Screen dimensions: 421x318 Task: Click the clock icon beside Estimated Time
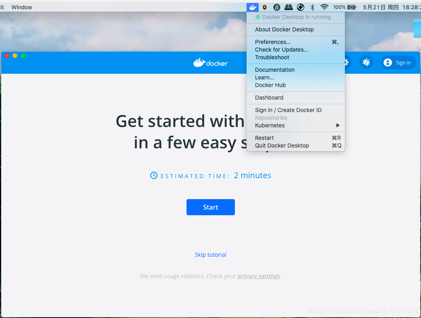click(x=154, y=175)
